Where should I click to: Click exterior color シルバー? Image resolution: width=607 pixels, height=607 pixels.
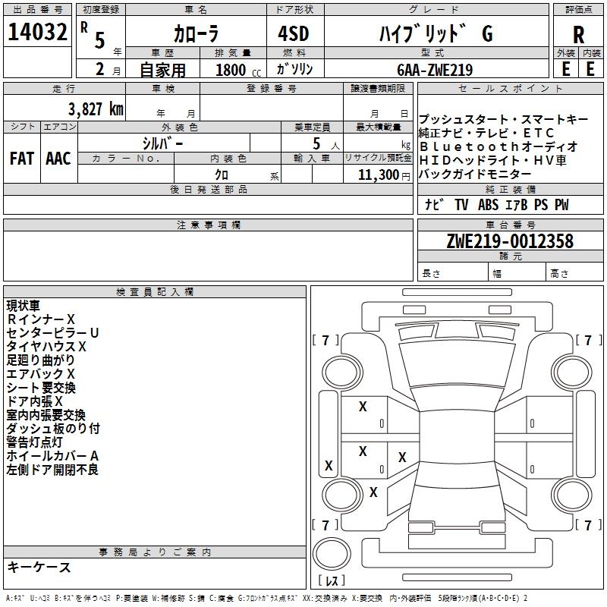point(162,143)
